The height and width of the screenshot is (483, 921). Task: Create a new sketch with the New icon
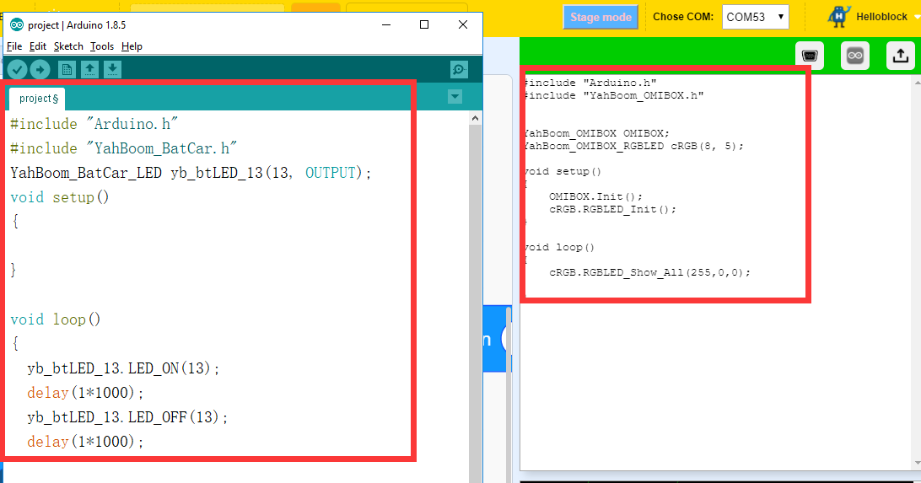click(67, 69)
